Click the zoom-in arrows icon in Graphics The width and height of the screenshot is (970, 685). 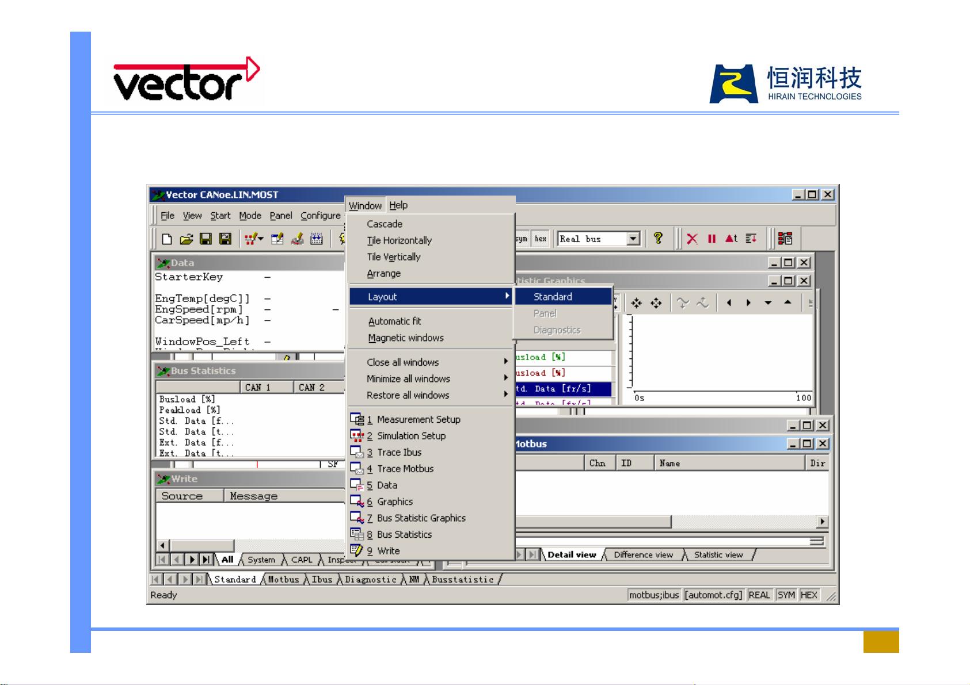click(x=636, y=303)
